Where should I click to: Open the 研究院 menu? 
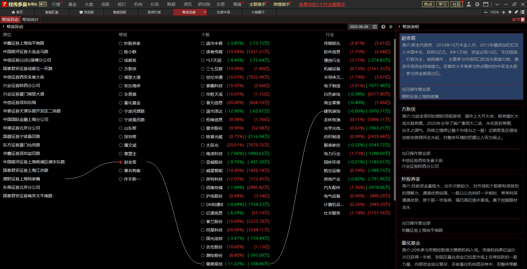click(x=204, y=4)
